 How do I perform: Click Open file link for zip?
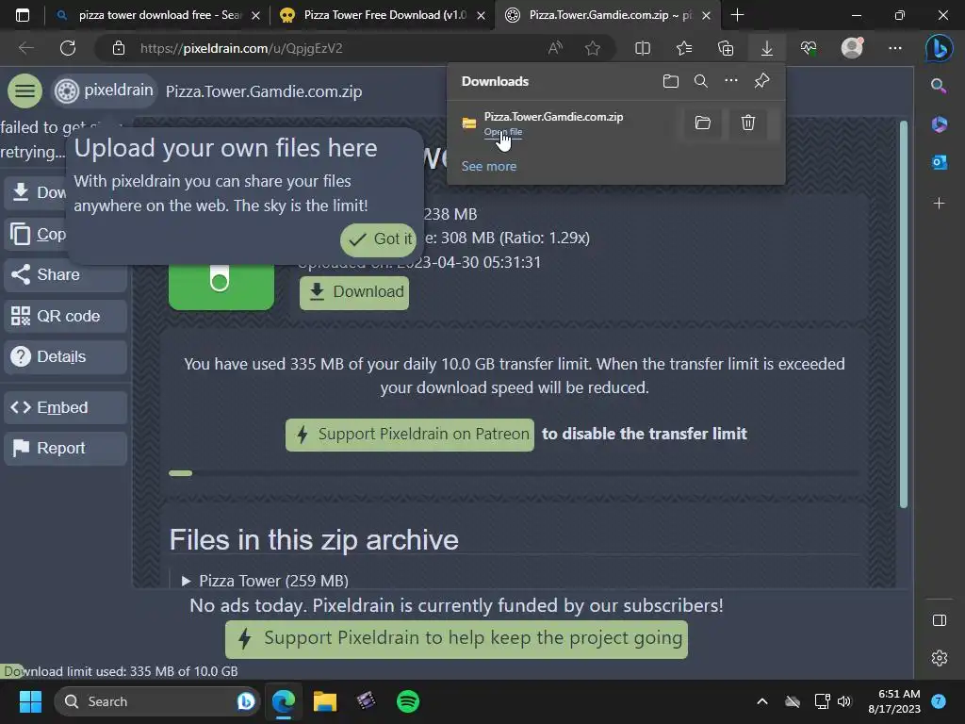pyautogui.click(x=503, y=132)
